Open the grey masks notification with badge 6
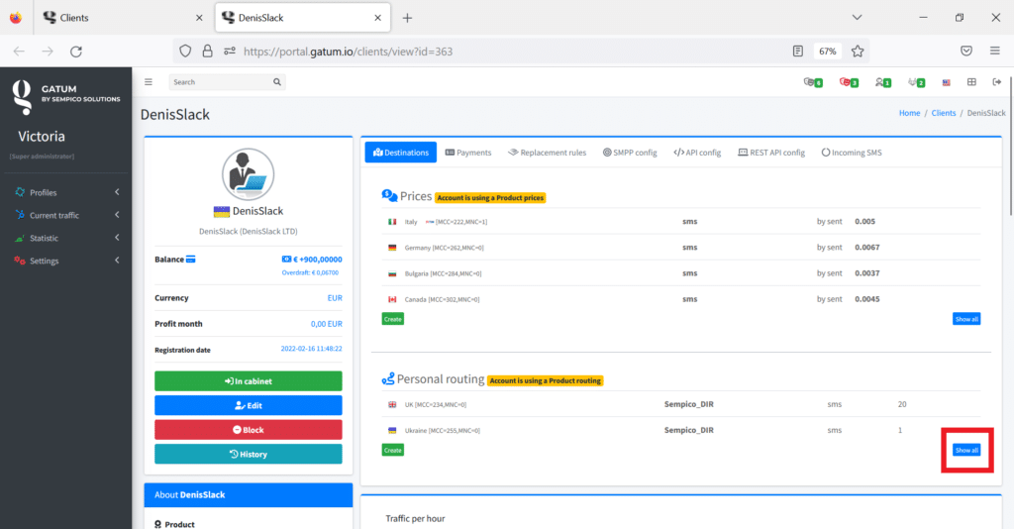Viewport: 1014px width, 529px height. pos(813,82)
